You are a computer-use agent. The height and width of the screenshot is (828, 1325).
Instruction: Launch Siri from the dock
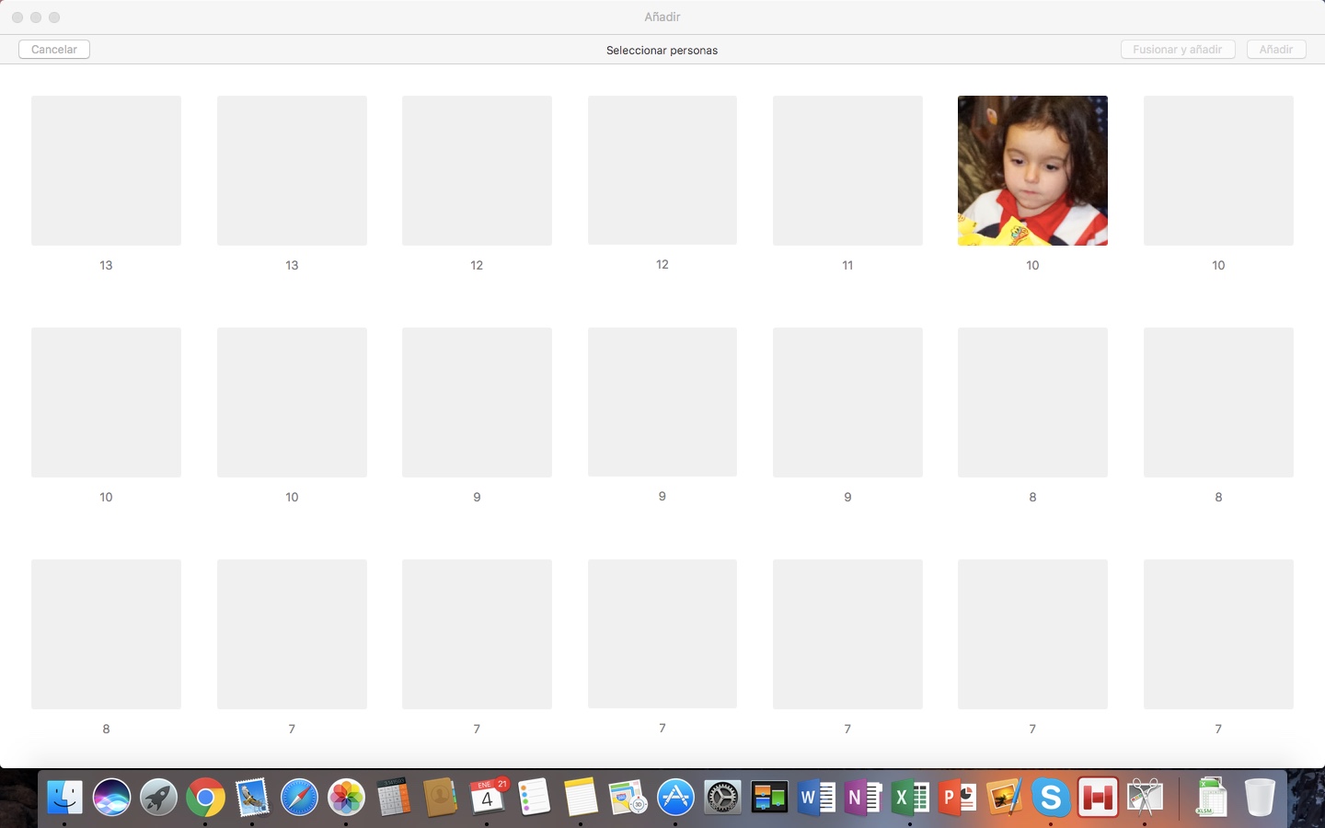(111, 798)
